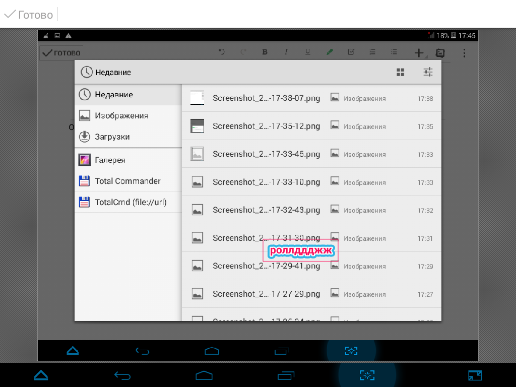Tap the system screenshot capture button

(367, 375)
